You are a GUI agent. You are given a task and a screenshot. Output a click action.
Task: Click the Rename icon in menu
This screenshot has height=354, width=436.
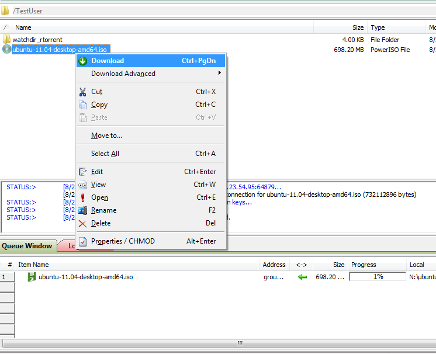[x=82, y=210]
